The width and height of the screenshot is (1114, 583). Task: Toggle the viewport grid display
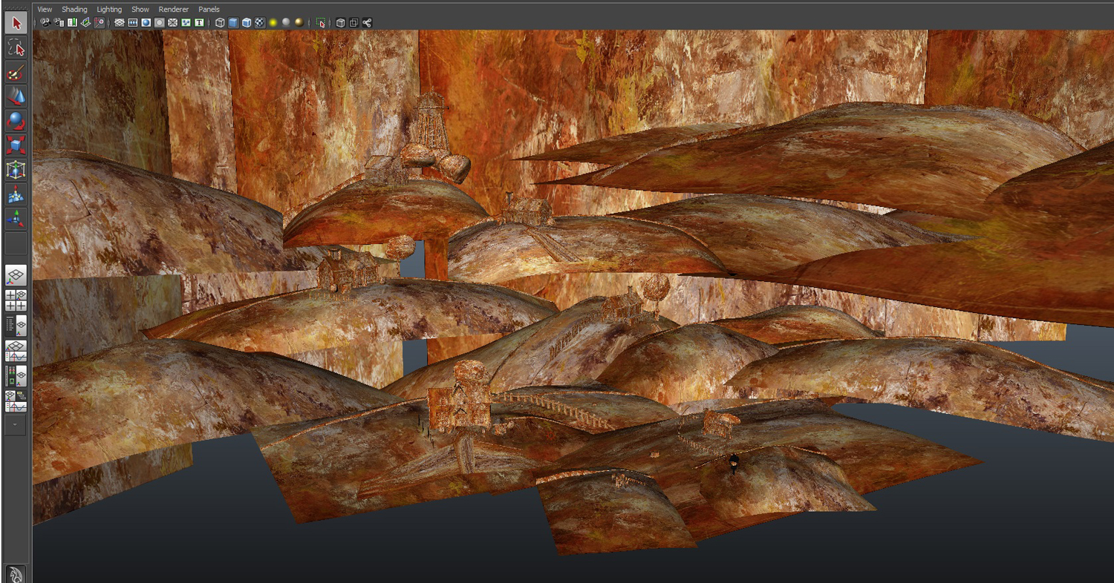pos(119,23)
